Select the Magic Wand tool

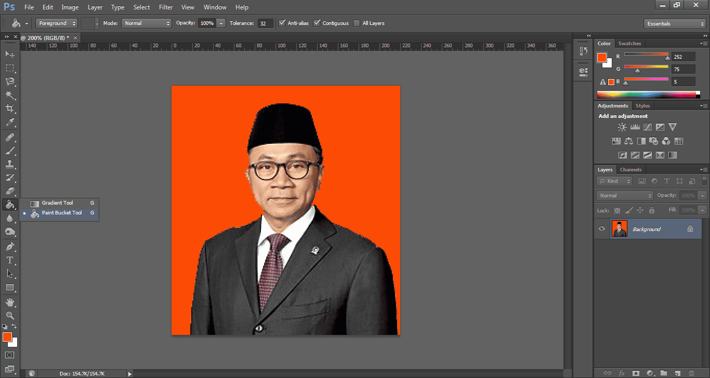pos(10,95)
